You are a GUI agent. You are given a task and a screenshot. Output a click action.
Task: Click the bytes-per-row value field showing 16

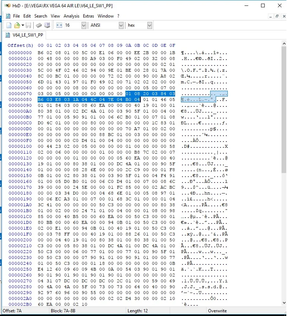pos(73,25)
